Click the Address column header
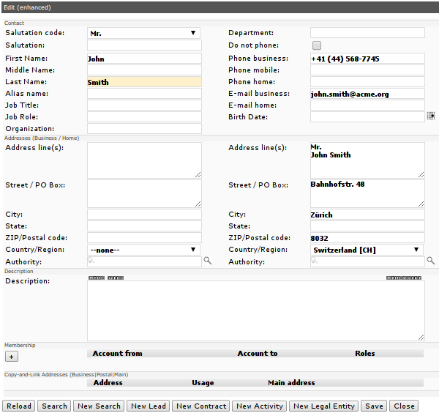The image size is (439, 413). (x=108, y=383)
